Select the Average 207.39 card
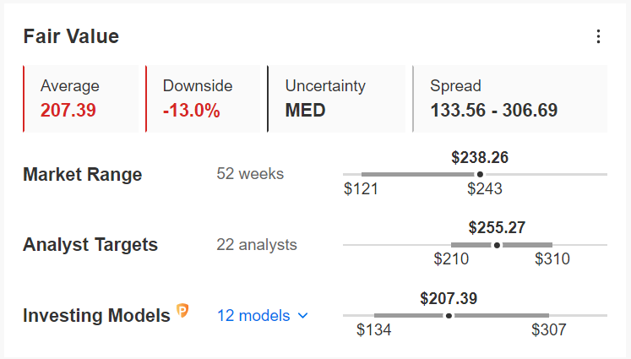 (80, 99)
